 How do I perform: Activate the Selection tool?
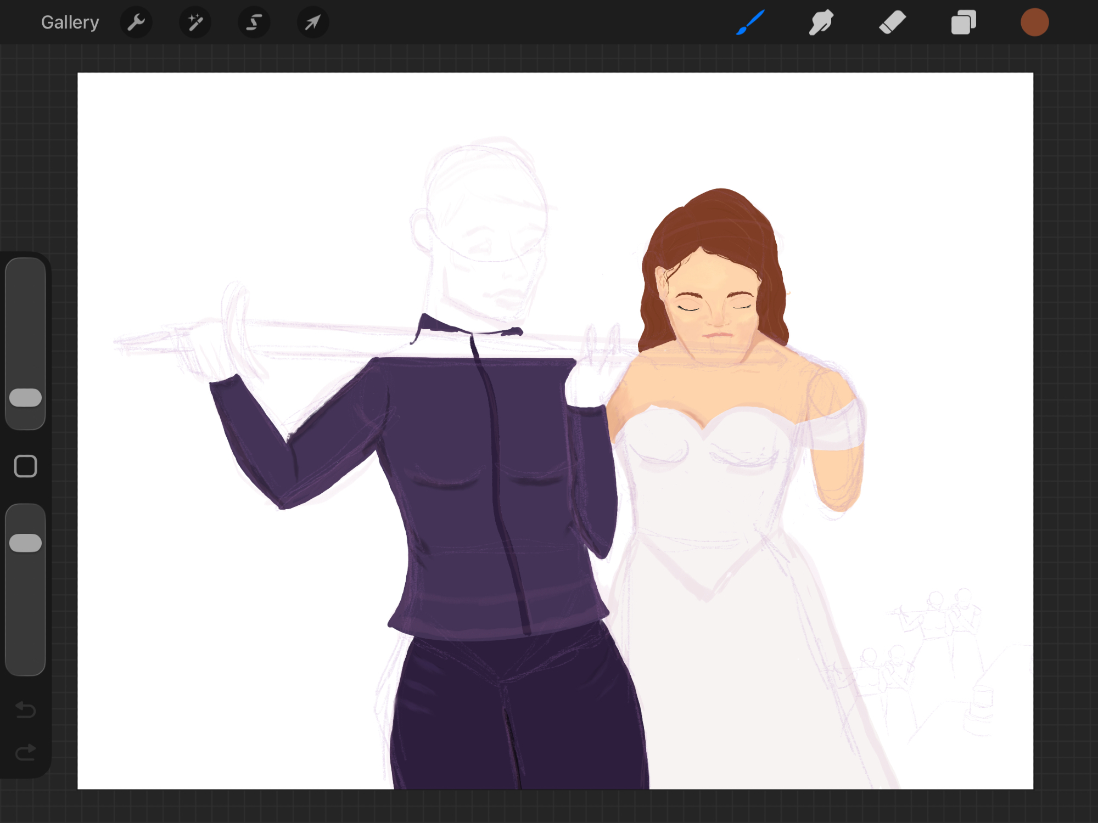coord(254,22)
